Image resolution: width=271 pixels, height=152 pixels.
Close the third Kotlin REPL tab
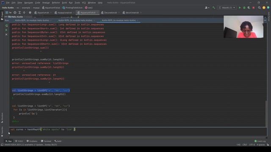(138, 20)
